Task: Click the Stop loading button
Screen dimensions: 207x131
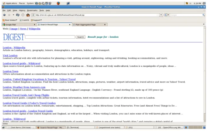Action: (23, 15)
